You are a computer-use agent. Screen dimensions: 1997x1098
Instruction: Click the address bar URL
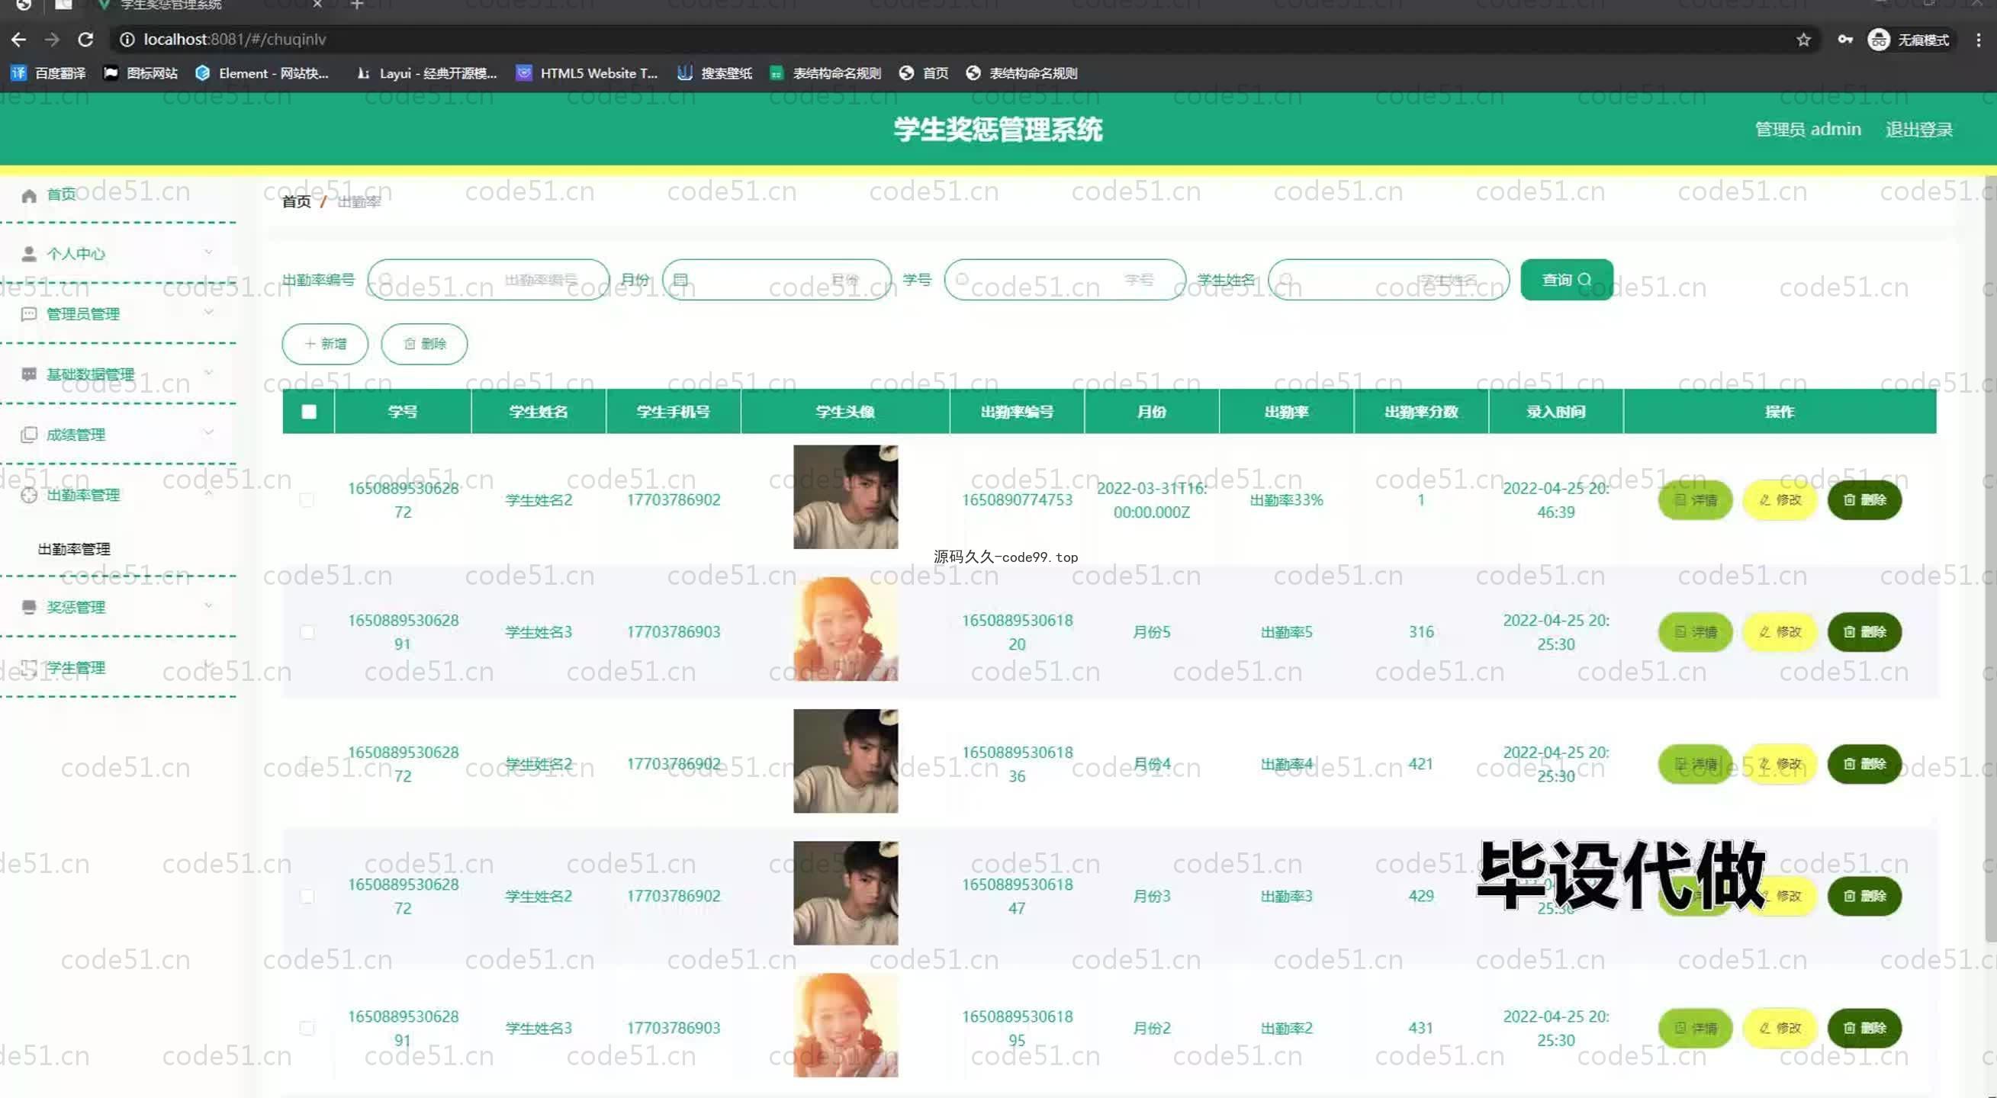tap(234, 40)
